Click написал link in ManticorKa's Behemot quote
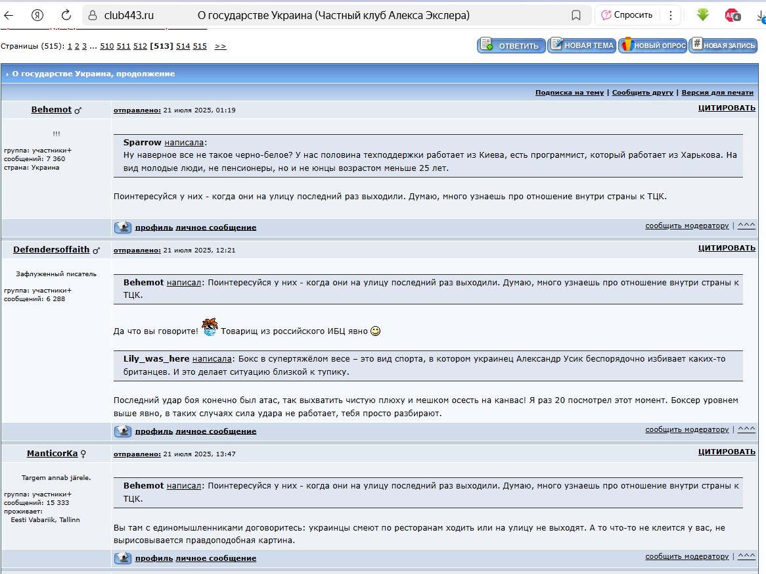Viewport: 766px width, 574px height. (x=184, y=486)
